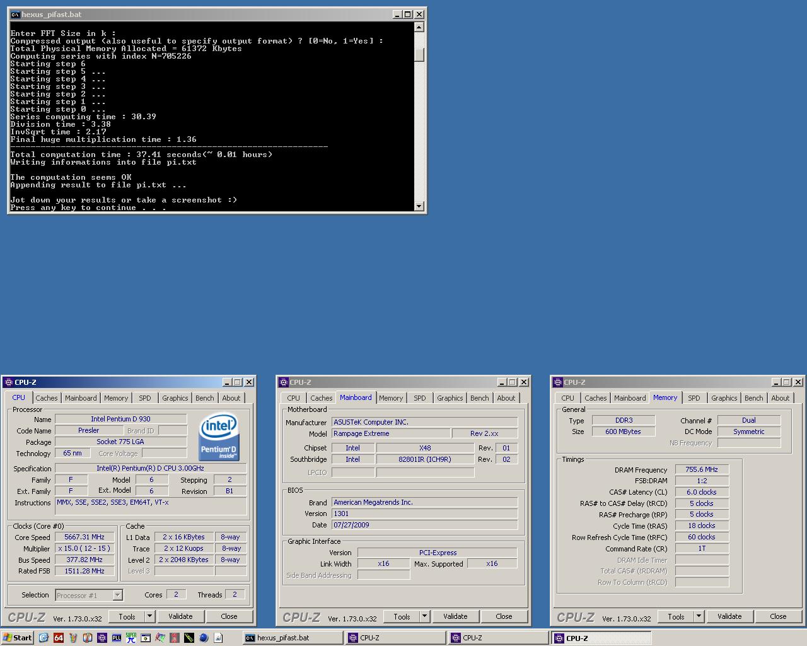Click the DRAM Frequency value 755.6 MHz
This screenshot has width=807, height=646.
coord(702,469)
